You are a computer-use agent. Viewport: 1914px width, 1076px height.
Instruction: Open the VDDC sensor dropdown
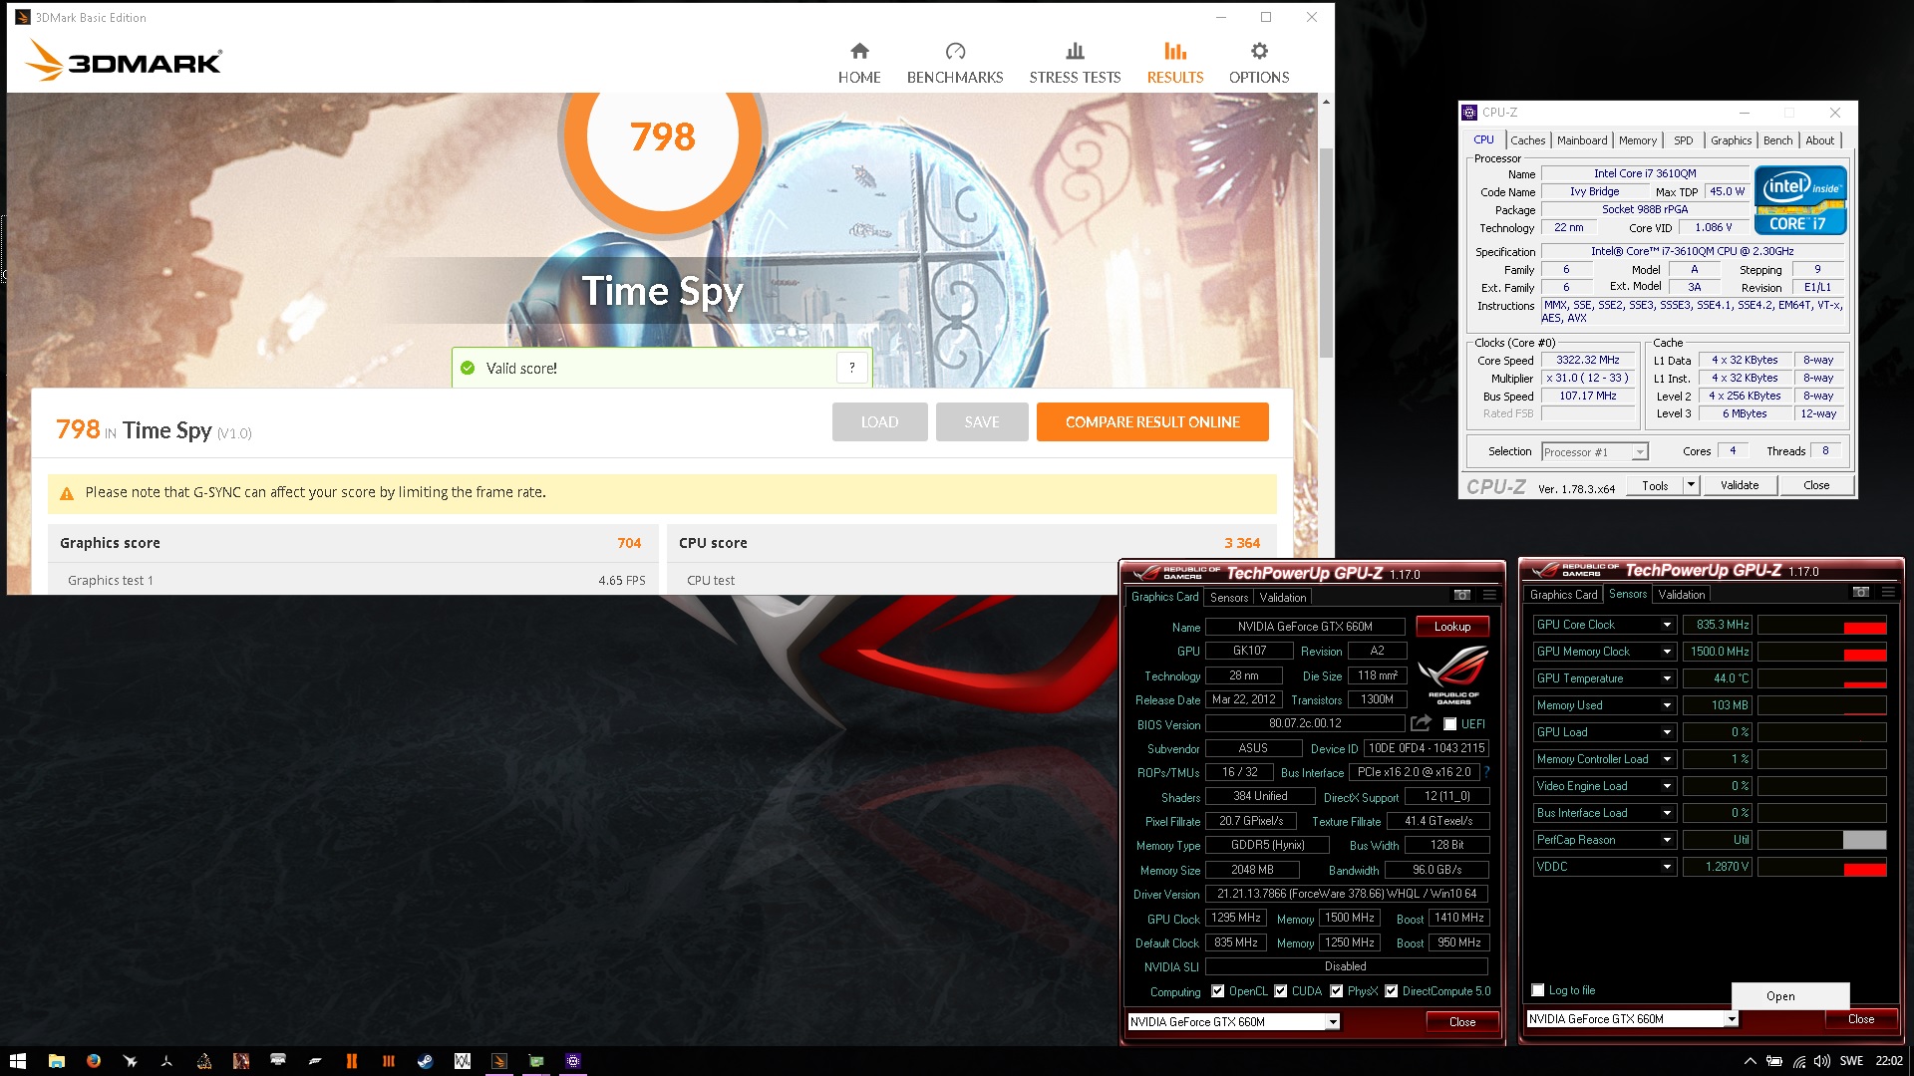1666,867
